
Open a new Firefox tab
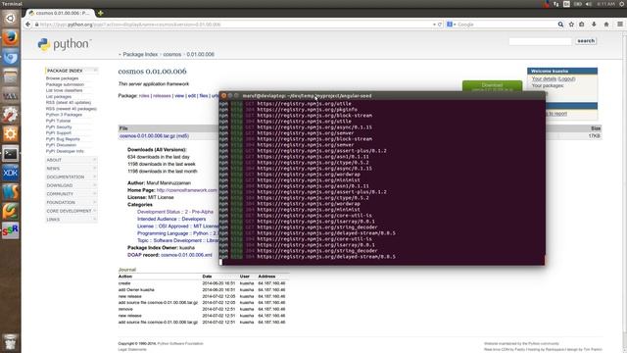coord(100,13)
